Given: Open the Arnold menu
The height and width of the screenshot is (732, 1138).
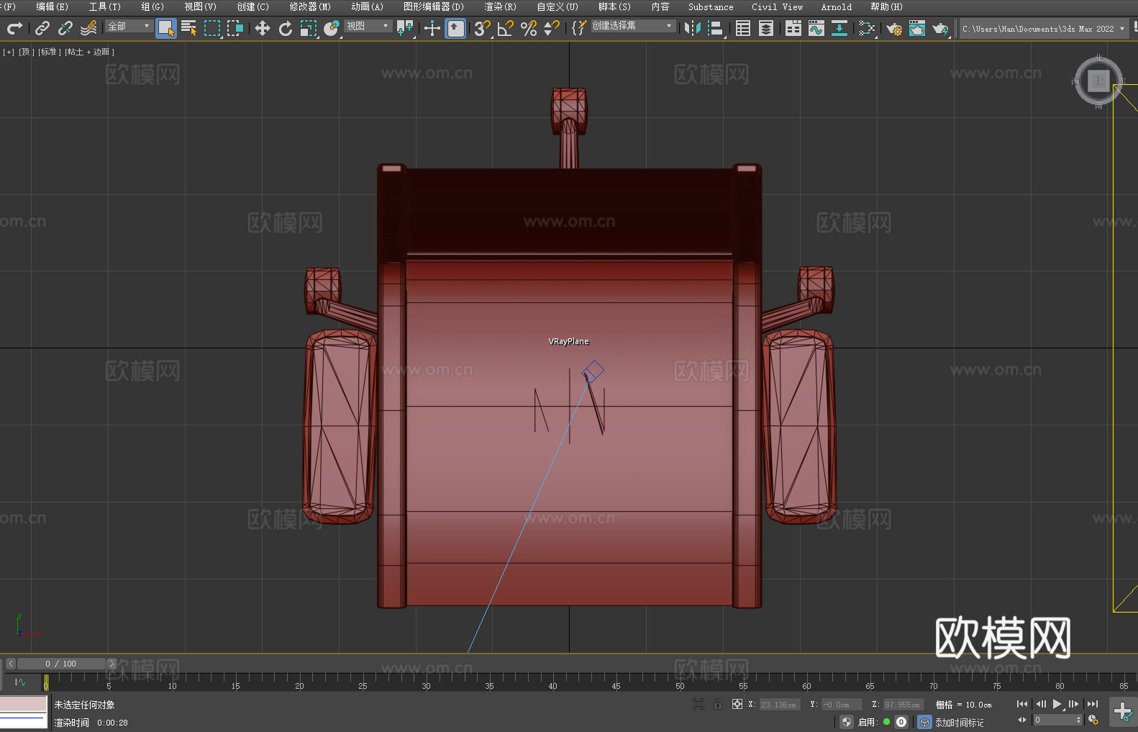Looking at the screenshot, I should click(836, 6).
